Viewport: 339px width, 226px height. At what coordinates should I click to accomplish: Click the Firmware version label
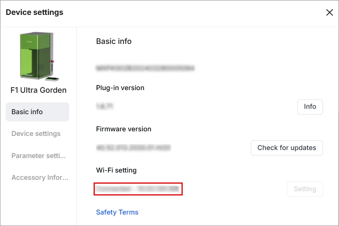[123, 129]
